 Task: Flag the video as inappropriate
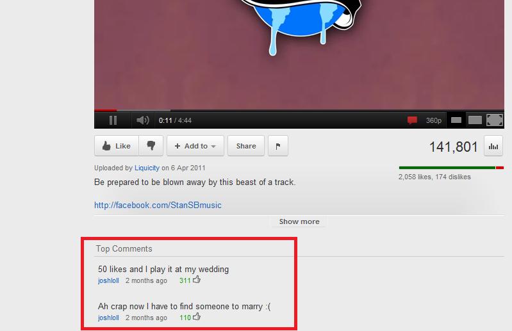(x=278, y=146)
